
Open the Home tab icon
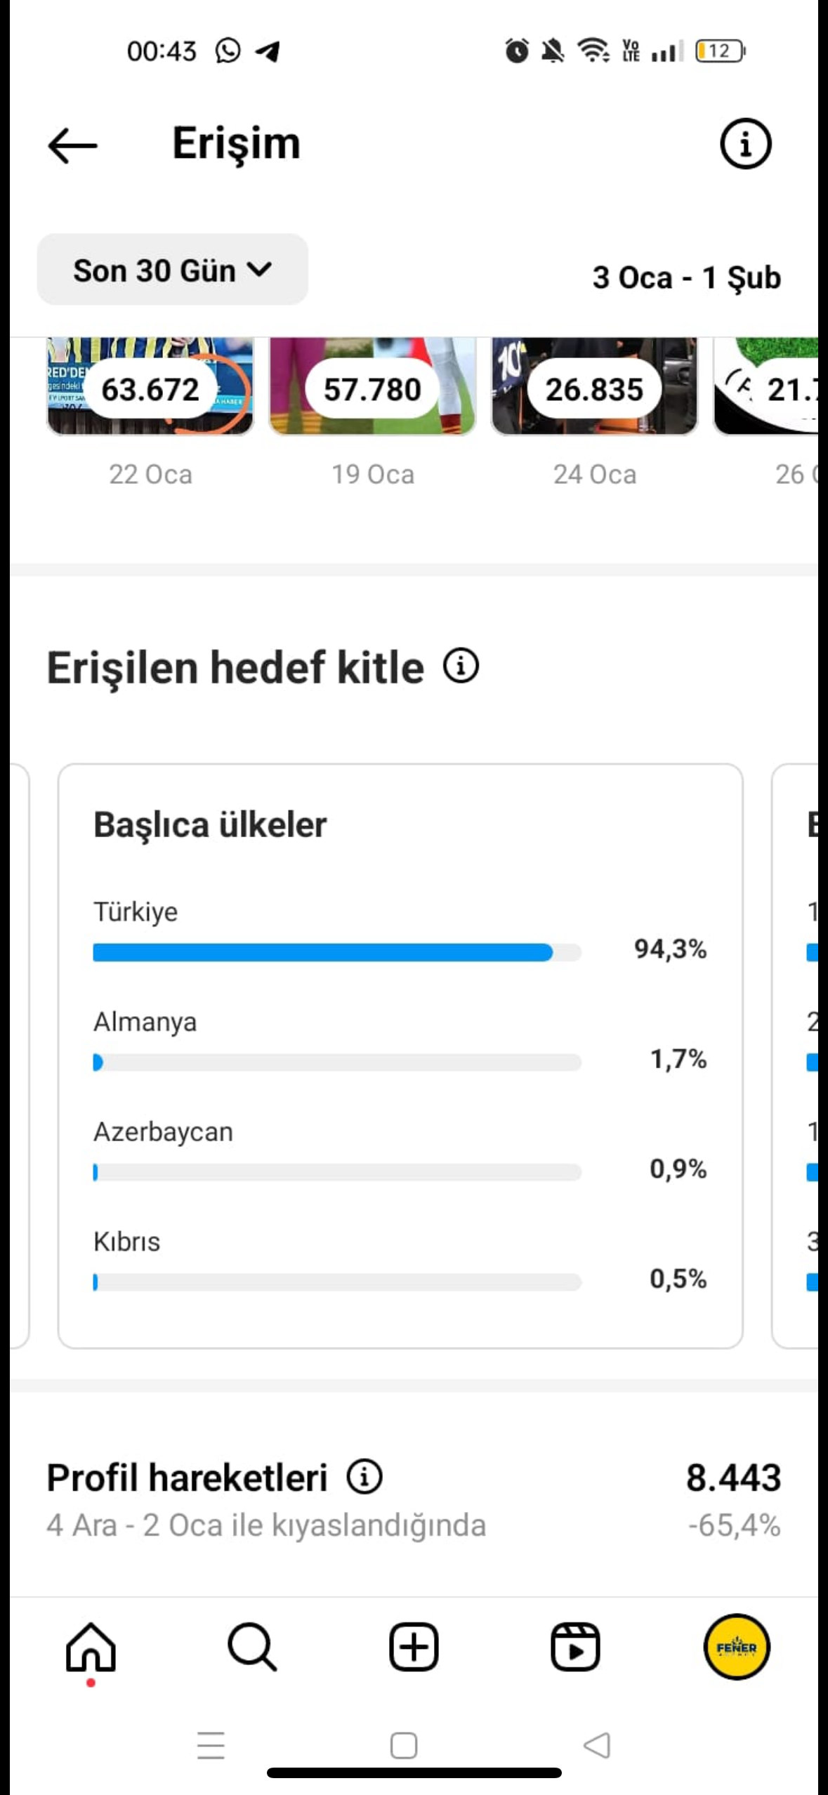[91, 1648]
